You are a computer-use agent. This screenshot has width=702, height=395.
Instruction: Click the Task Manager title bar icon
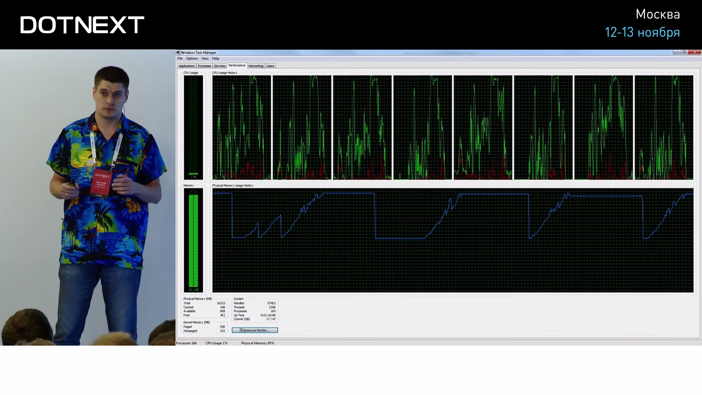click(x=178, y=53)
